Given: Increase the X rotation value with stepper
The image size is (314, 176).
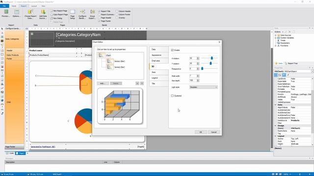Looking at the screenshot, I should (x=198, y=58).
